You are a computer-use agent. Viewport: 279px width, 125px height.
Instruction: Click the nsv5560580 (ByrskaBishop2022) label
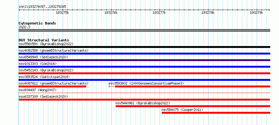pos(46,44)
